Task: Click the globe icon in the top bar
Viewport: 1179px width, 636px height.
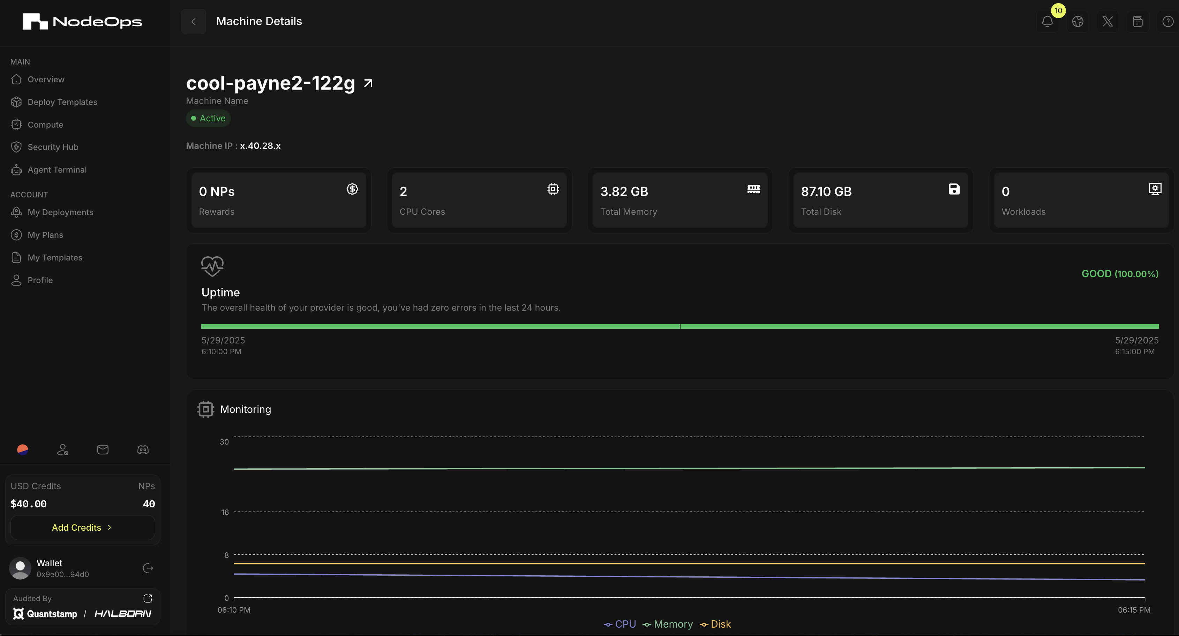Action: coord(1078,21)
